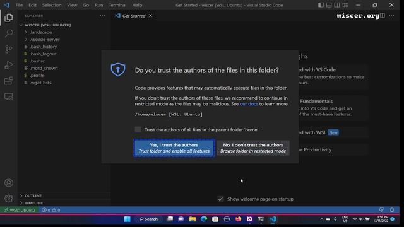Close the Get Started tab
Viewport: 404px width, 227px height.
tap(150, 16)
